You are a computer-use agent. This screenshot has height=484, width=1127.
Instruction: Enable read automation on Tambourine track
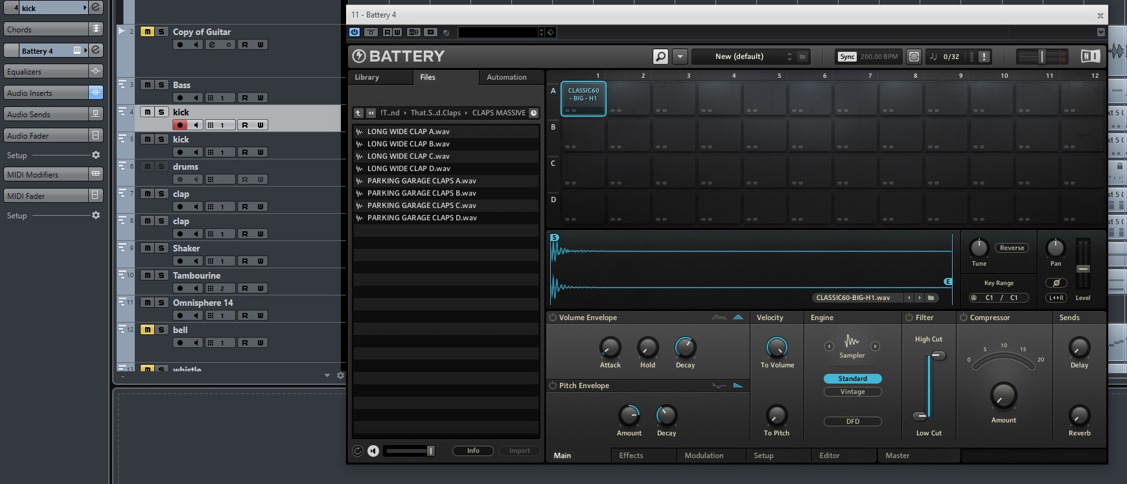coord(245,288)
